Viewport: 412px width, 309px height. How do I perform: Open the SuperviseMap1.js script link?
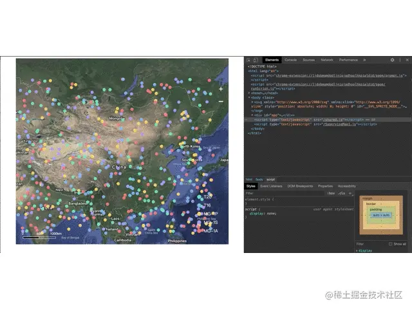coord(339,124)
